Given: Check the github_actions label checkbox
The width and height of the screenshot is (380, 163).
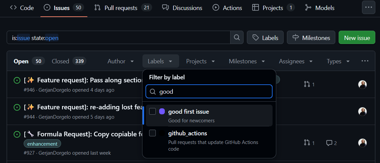Looking at the screenshot, I should coord(152,133).
